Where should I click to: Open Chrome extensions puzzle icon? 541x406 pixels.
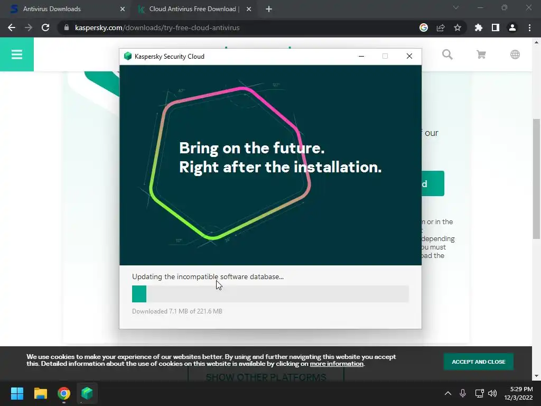click(478, 27)
